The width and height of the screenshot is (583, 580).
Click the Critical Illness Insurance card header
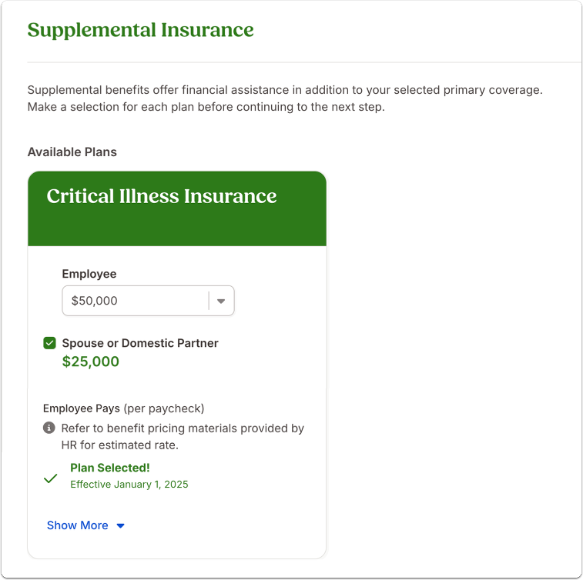pyautogui.click(x=177, y=208)
